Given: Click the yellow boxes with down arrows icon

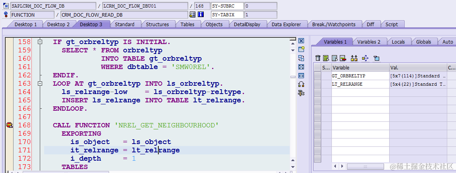Looking at the screenshot, I should (x=354, y=58).
